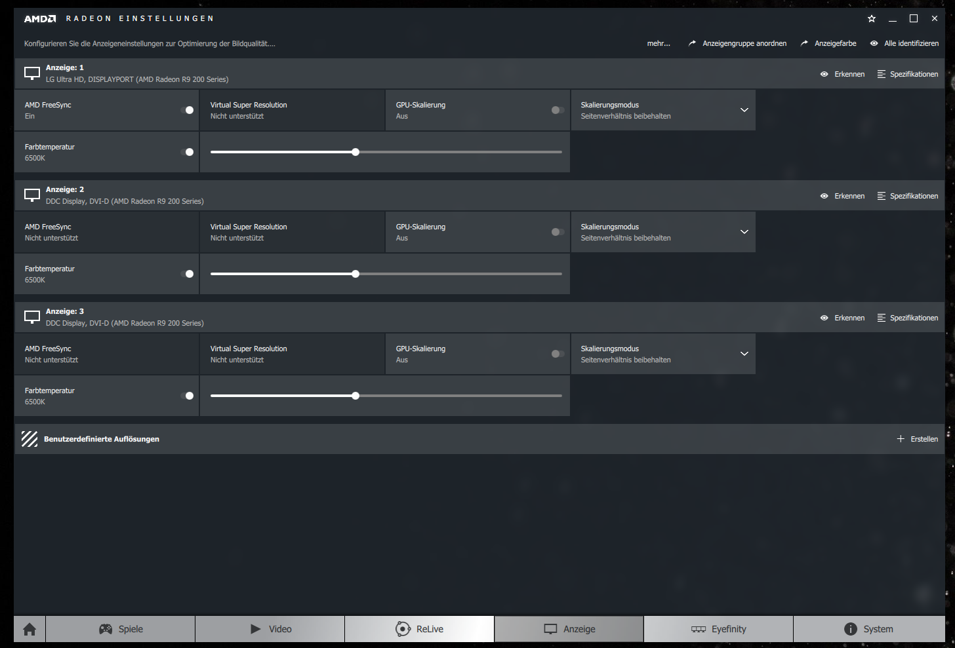Screen dimensions: 955x648
Task: Click Farbtemperatur slider handle for Anzeige 3
Action: 356,396
